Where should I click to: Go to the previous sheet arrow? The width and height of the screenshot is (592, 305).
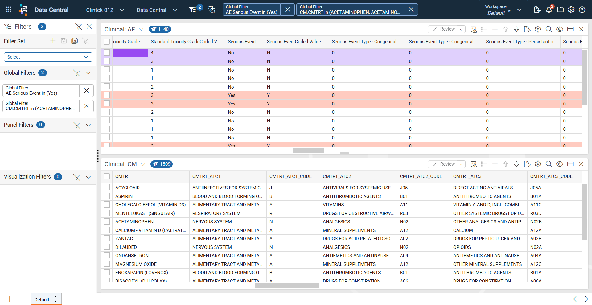pos(575,299)
